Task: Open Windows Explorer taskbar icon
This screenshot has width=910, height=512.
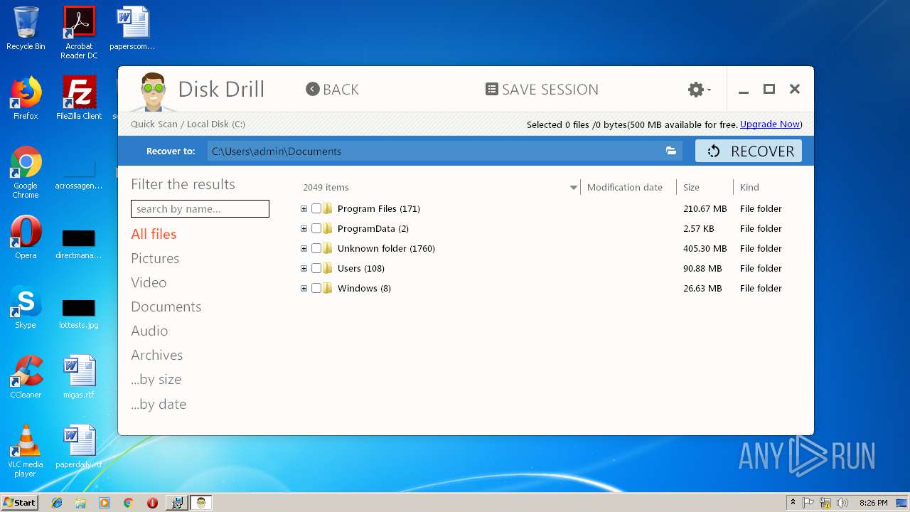Action: coord(80,503)
